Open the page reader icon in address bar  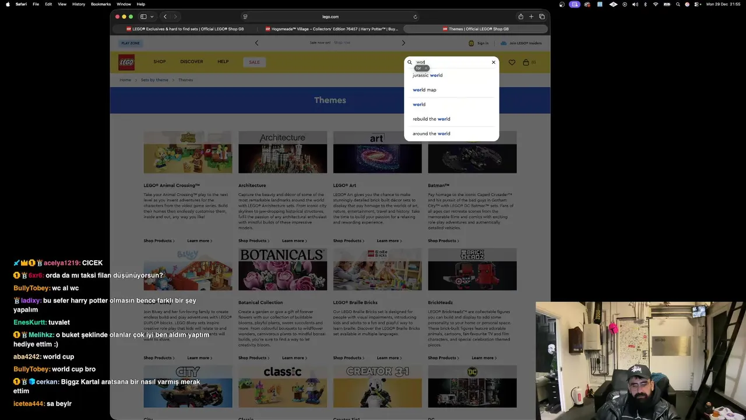coord(245,17)
